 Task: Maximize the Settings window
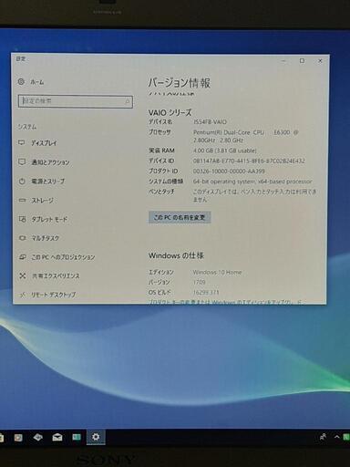point(302,61)
